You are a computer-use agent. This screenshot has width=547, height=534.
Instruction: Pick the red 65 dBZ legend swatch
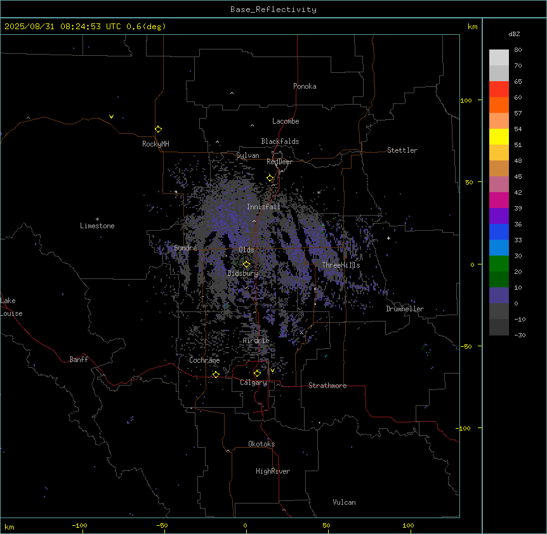(499, 89)
